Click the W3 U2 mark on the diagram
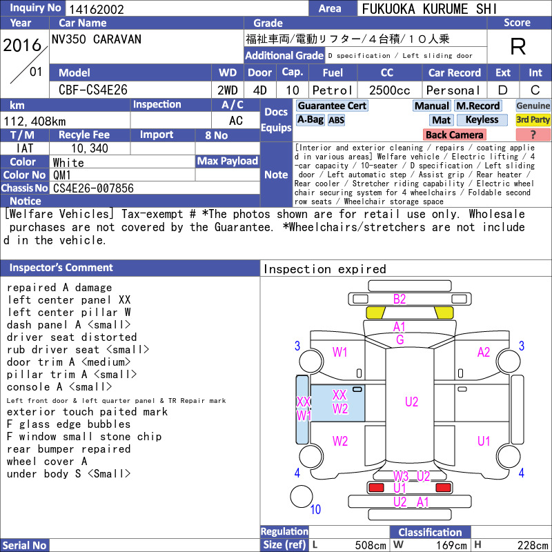The image size is (552, 552). point(411,476)
